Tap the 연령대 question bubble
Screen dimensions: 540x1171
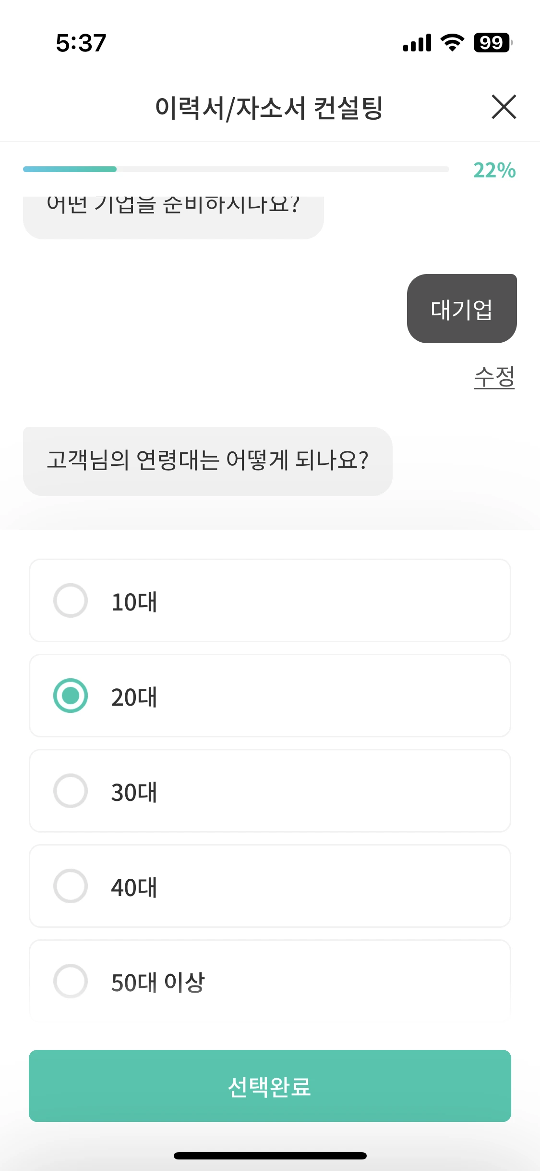coord(207,461)
